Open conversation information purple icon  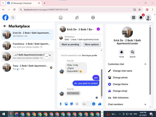98,29
